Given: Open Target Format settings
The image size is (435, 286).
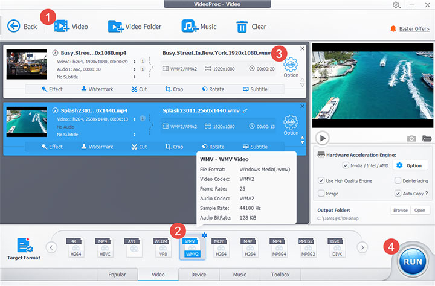Looking at the screenshot, I should click(24, 249).
